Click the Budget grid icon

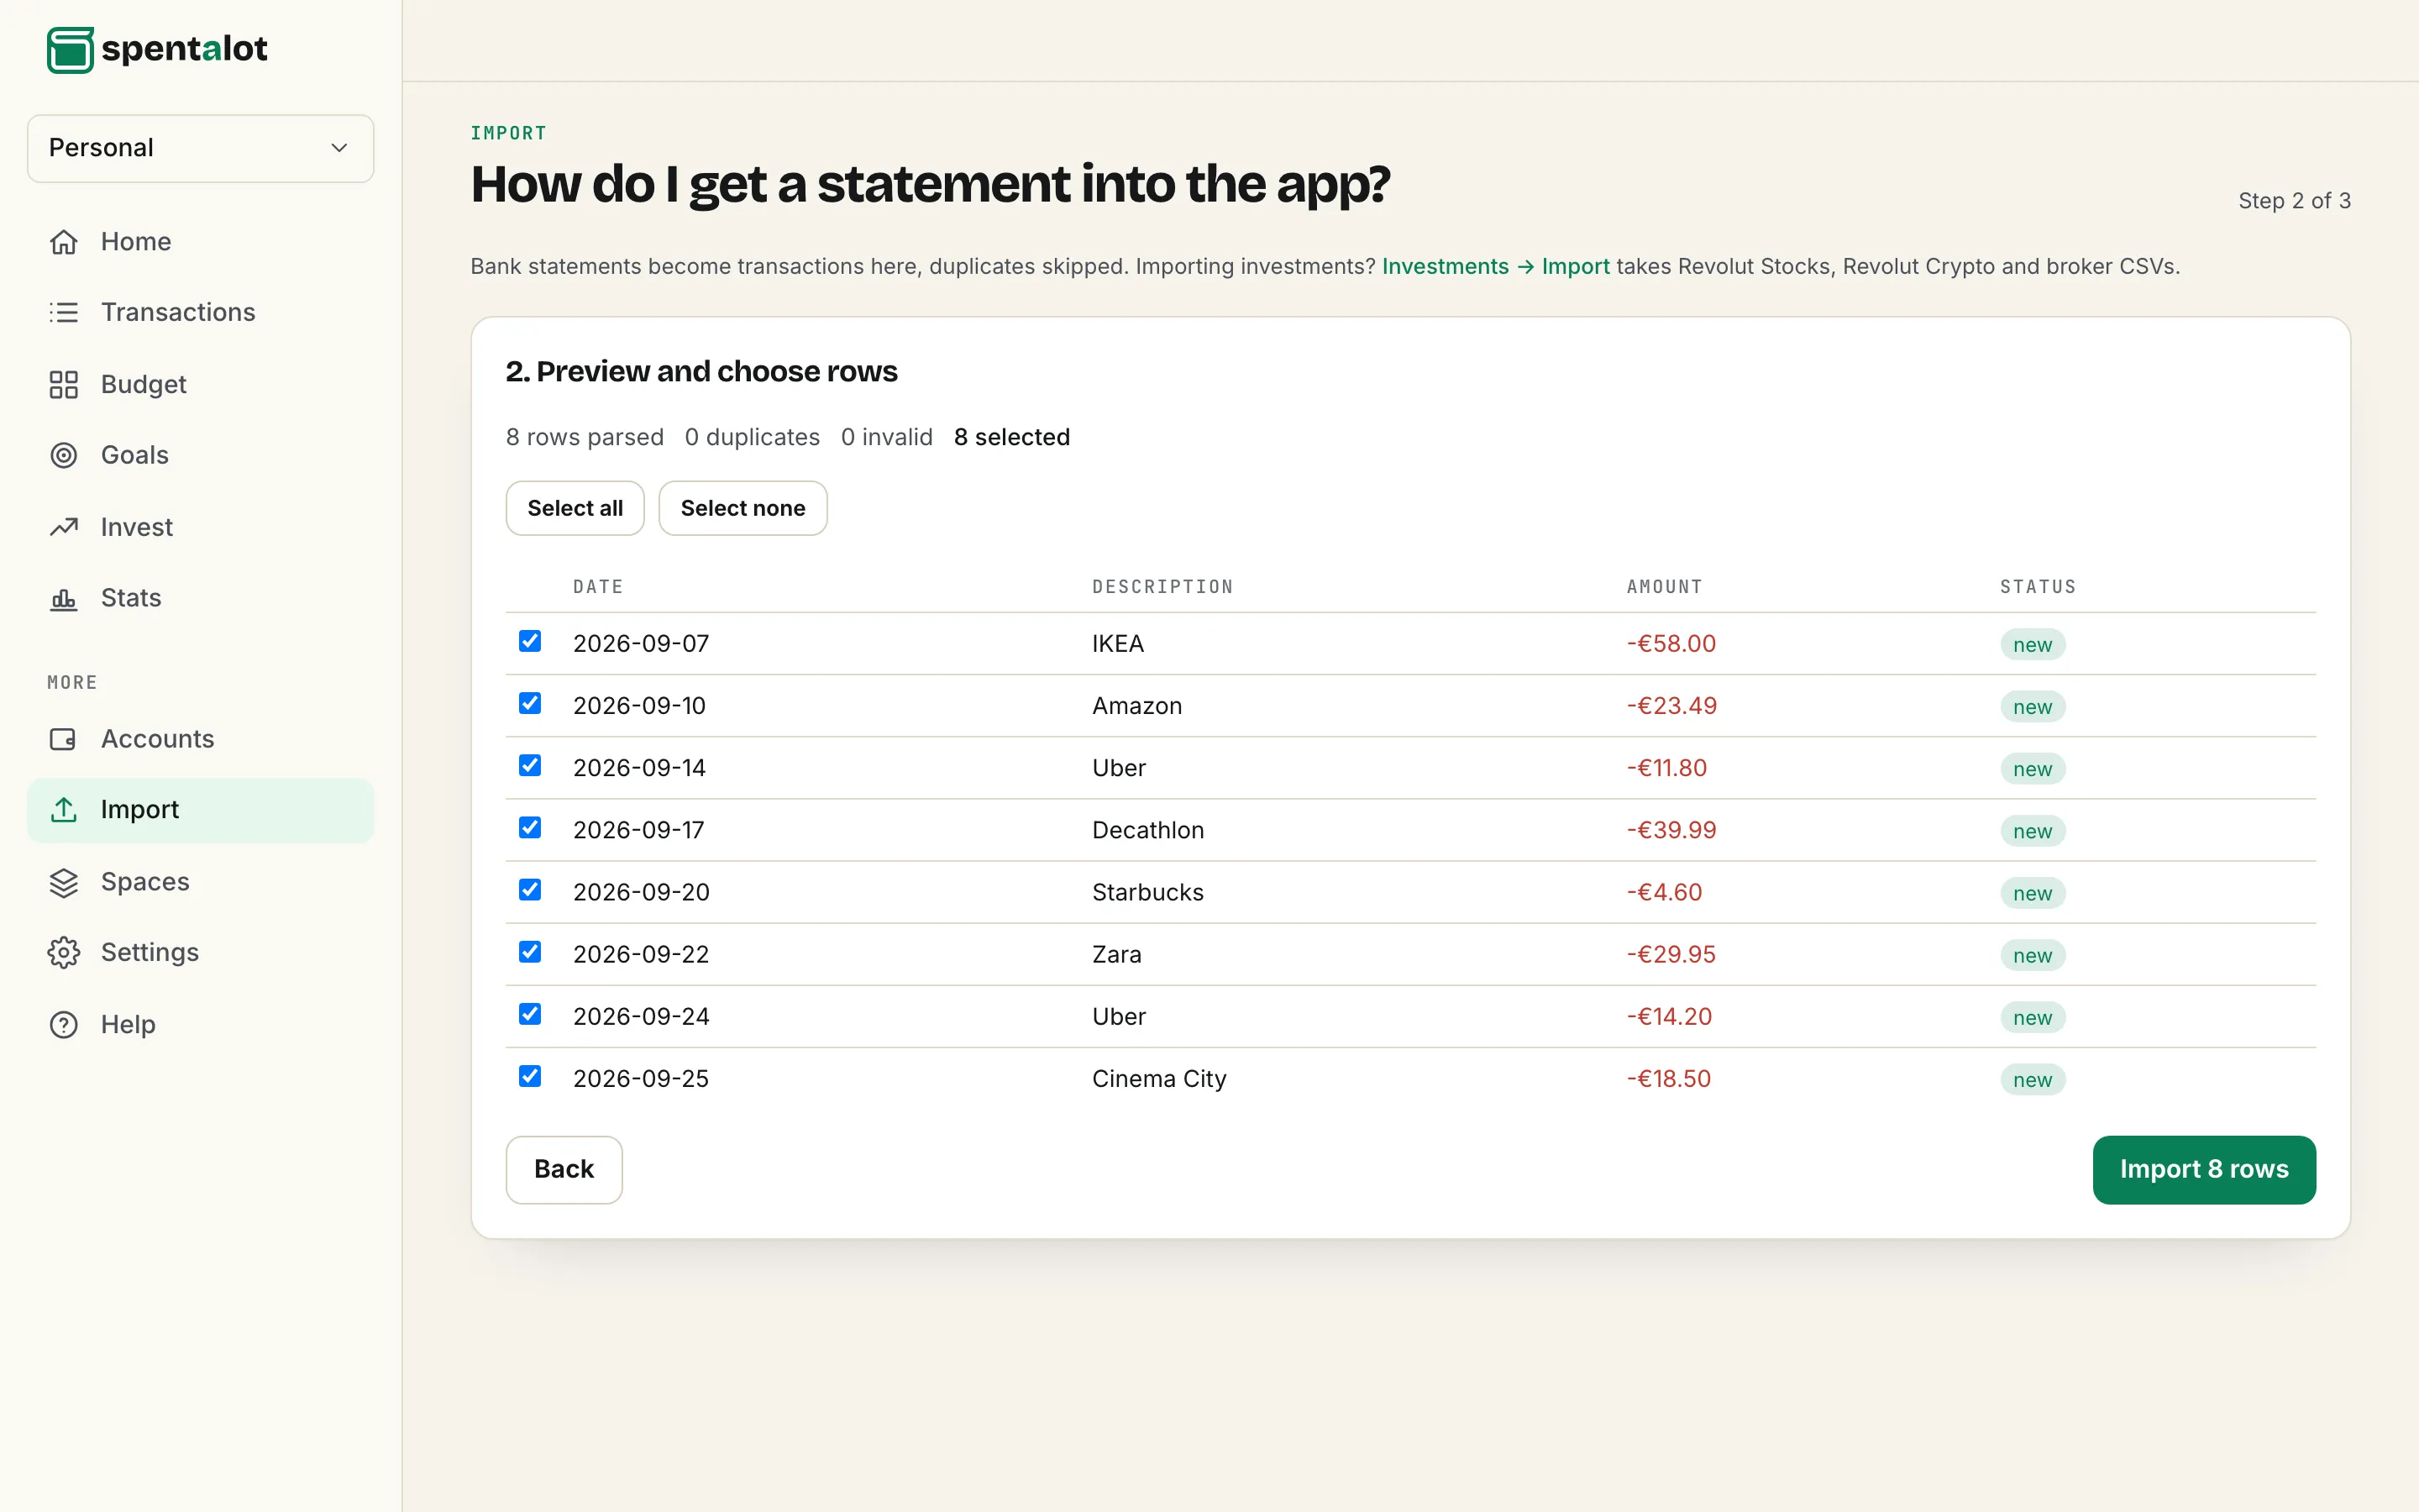pyautogui.click(x=64, y=384)
